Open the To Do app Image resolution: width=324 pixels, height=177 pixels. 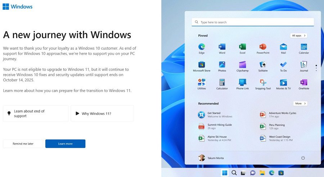[283, 66]
